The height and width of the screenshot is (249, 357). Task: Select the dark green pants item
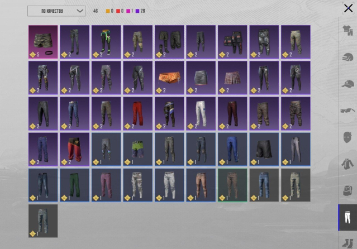(75, 185)
